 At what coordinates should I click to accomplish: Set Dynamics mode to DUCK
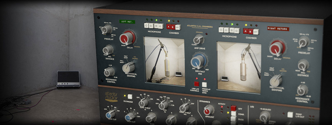click(234, 119)
